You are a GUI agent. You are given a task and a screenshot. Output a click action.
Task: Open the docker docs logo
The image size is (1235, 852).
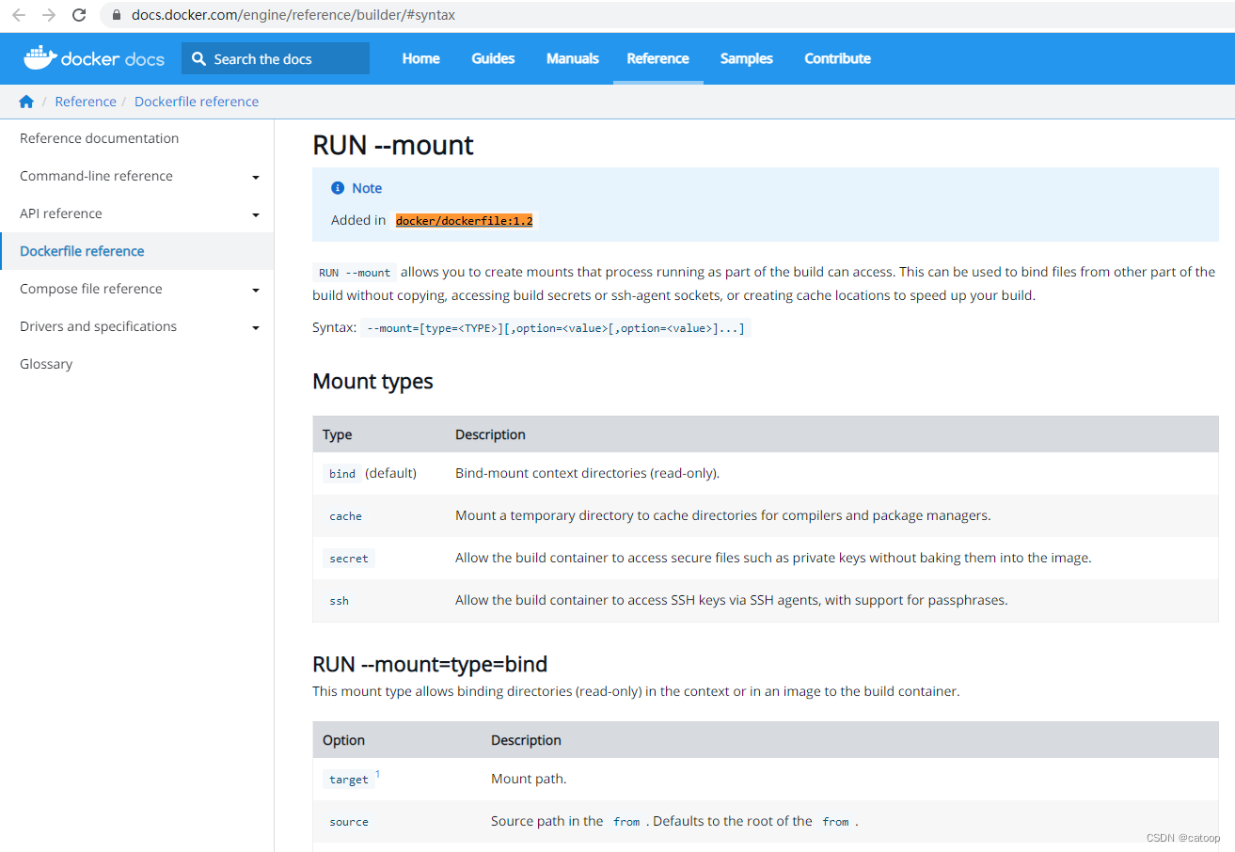pos(94,58)
